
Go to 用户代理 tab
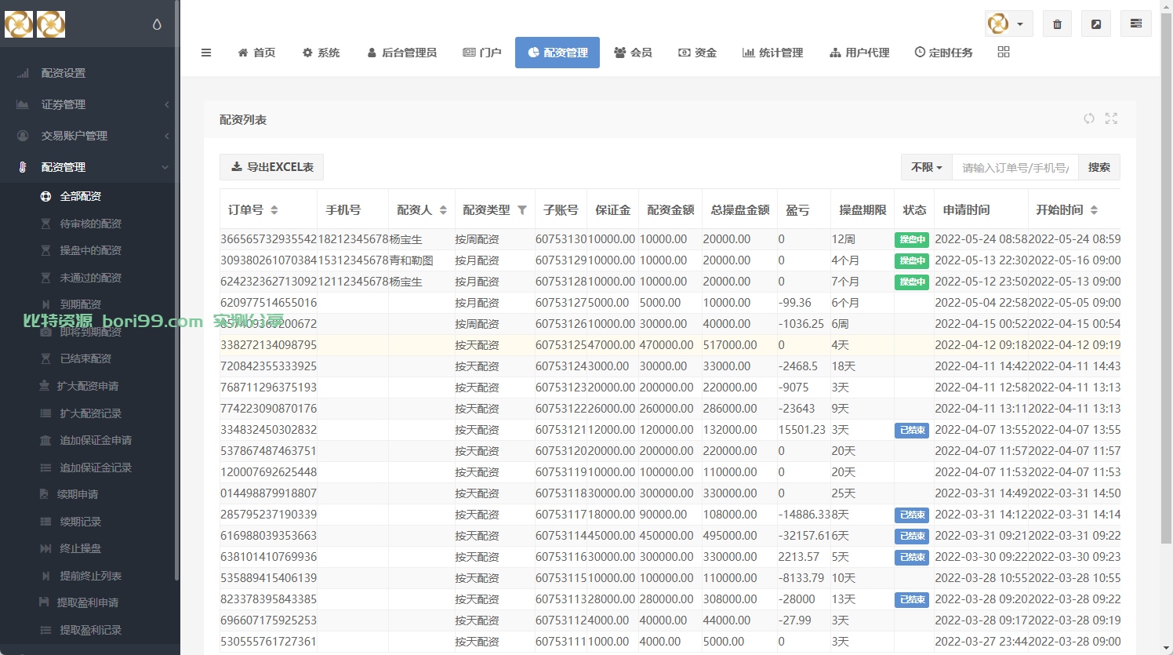click(x=859, y=53)
